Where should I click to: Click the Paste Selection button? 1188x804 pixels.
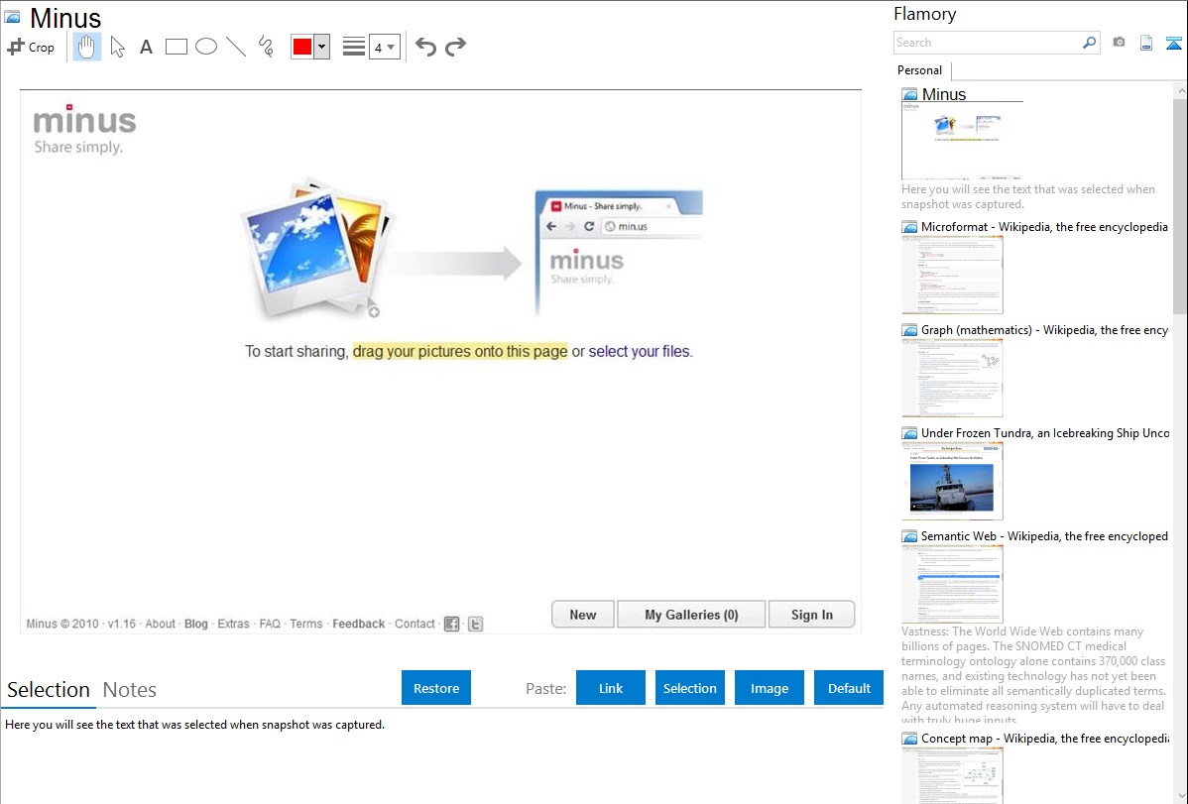(x=689, y=688)
